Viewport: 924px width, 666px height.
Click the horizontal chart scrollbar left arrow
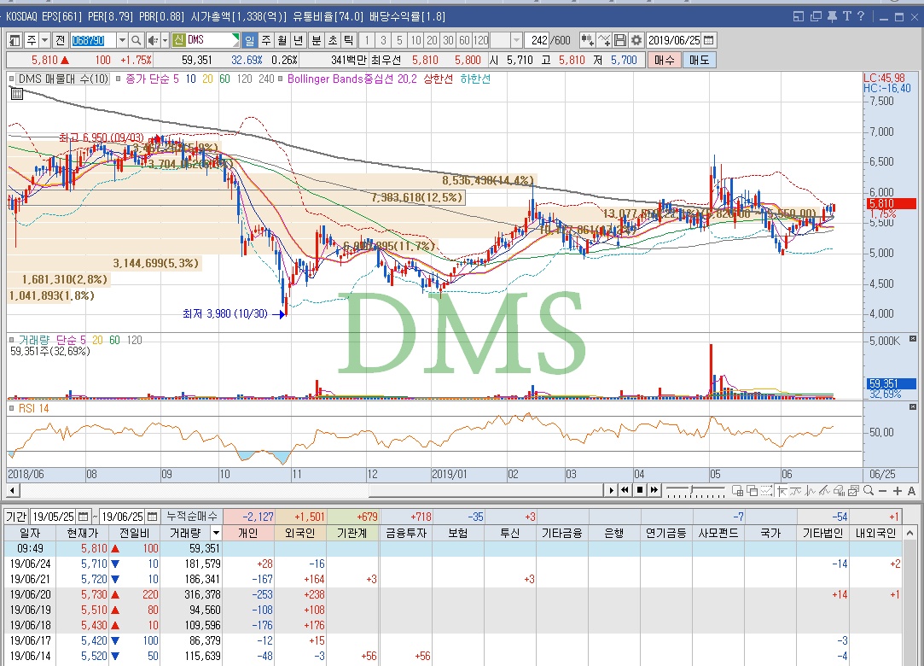(x=13, y=490)
